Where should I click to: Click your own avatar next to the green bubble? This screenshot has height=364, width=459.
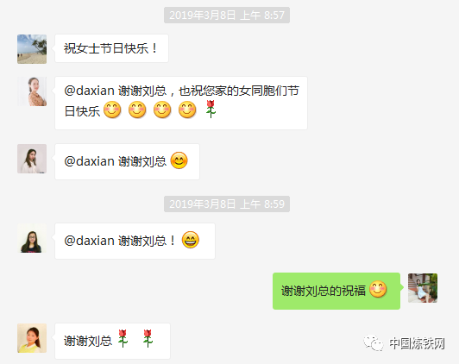[423, 288]
